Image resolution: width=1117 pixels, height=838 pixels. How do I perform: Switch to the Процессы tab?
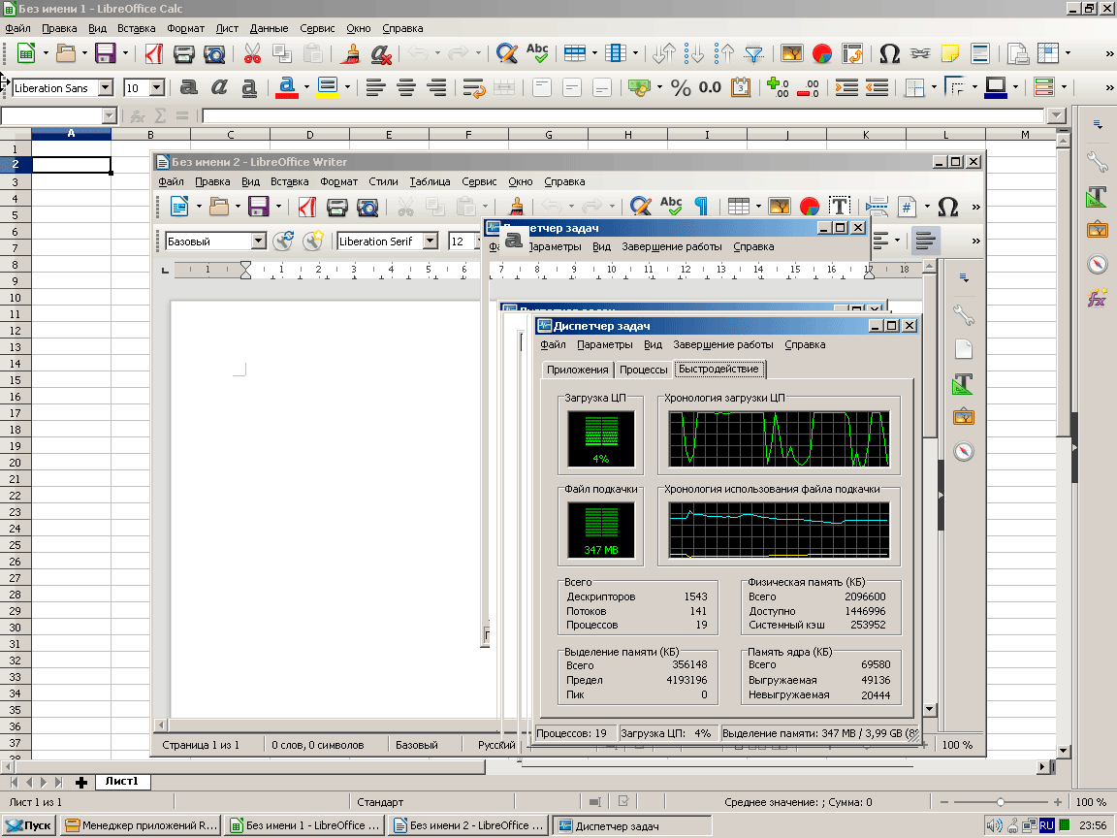643,370
